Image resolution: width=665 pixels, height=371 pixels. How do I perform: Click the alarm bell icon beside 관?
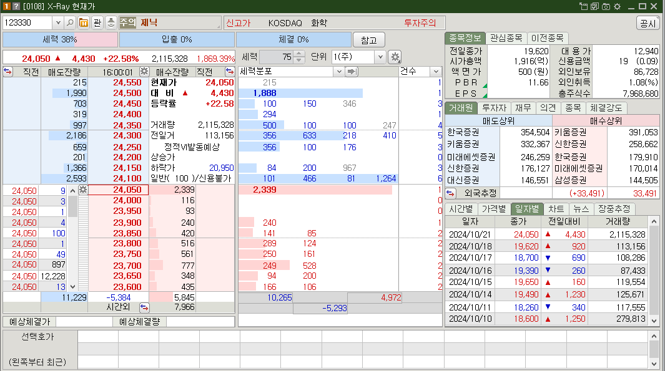tap(111, 22)
